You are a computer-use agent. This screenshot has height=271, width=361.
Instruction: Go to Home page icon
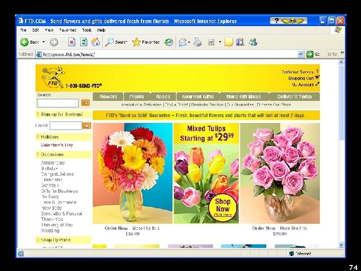point(96,42)
